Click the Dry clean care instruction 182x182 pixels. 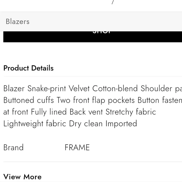tap(86, 124)
